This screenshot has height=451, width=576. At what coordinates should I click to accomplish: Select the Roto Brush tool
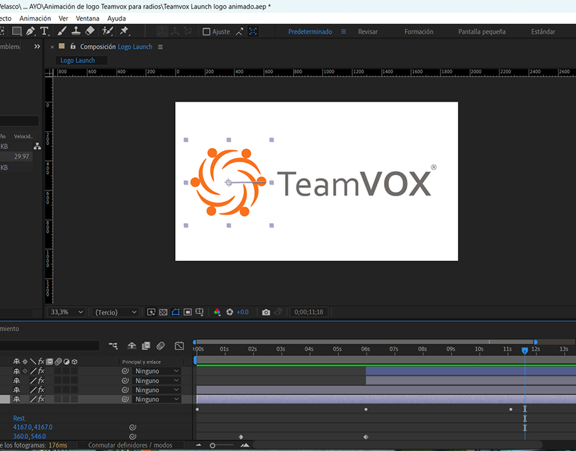click(x=107, y=31)
